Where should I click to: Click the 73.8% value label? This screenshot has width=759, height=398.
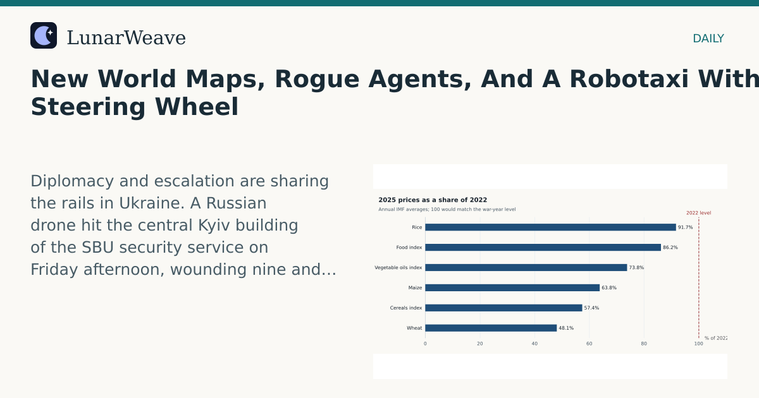click(636, 268)
